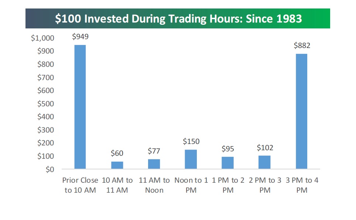Image resolution: width=356 pixels, height=220 pixels.
Task: Click the Prior Close to 10 AM bar
Action: [80, 107]
